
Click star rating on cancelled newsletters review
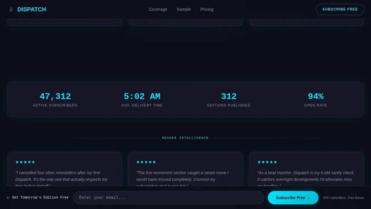pyautogui.click(x=25, y=162)
